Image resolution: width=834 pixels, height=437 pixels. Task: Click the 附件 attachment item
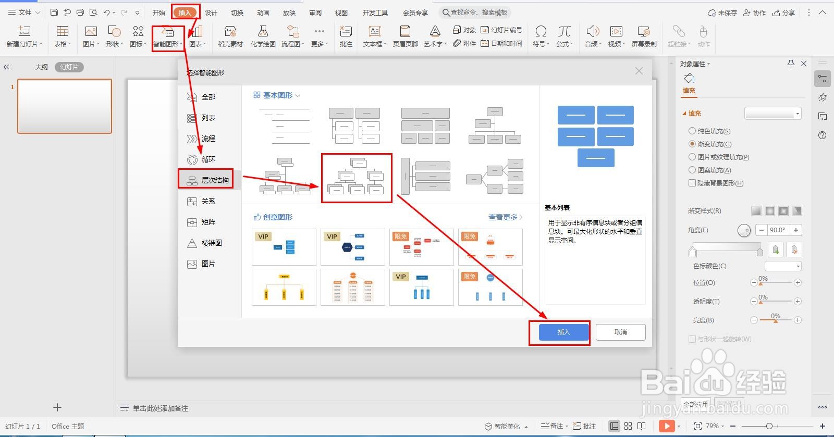point(464,44)
